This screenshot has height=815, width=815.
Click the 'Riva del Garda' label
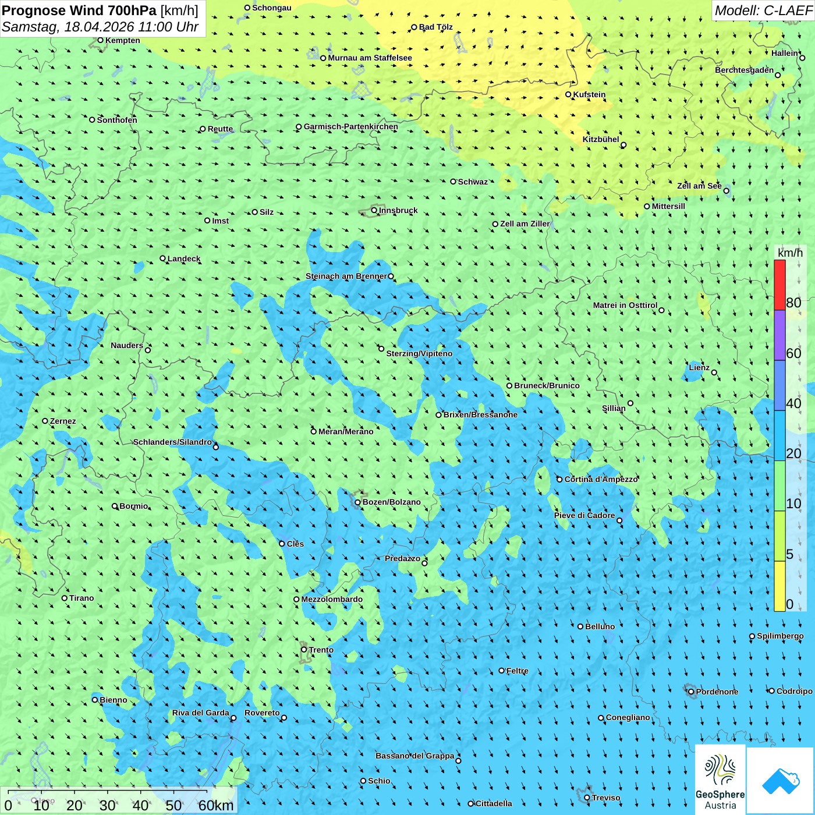[x=200, y=713]
